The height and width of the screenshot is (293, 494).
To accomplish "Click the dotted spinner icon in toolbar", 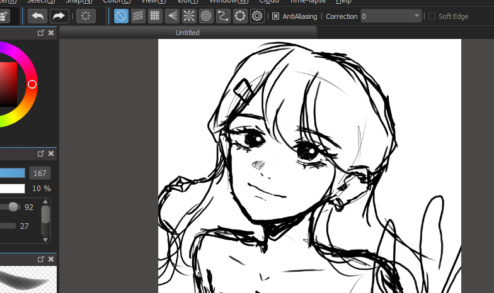I will coord(86,16).
